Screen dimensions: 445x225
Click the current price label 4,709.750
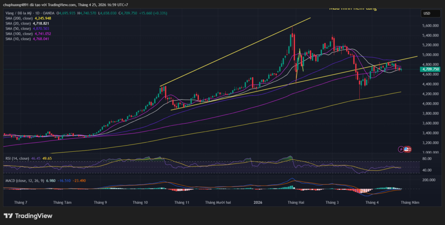tap(429, 69)
